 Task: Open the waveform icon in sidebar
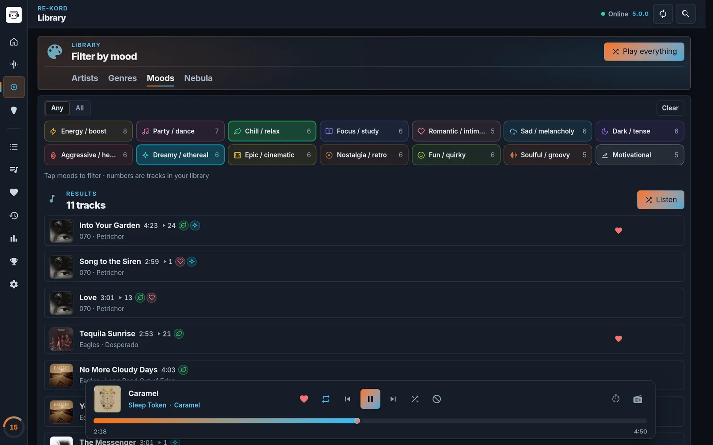[14, 65]
